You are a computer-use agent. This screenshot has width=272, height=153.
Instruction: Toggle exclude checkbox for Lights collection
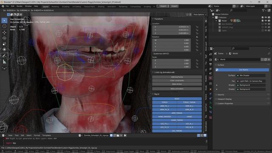[263, 31]
